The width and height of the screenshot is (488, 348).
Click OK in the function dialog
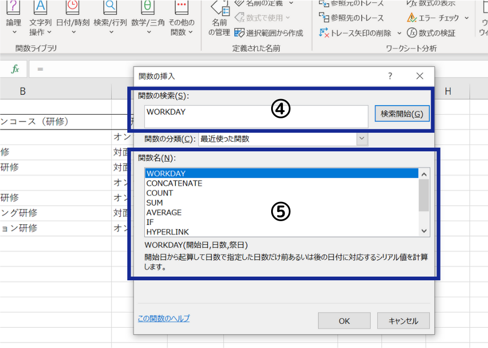point(344,321)
